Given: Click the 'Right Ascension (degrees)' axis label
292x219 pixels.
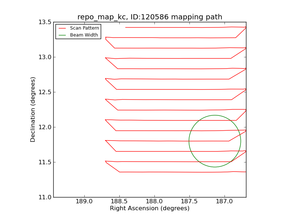Looking at the screenshot, I should (x=150, y=208).
